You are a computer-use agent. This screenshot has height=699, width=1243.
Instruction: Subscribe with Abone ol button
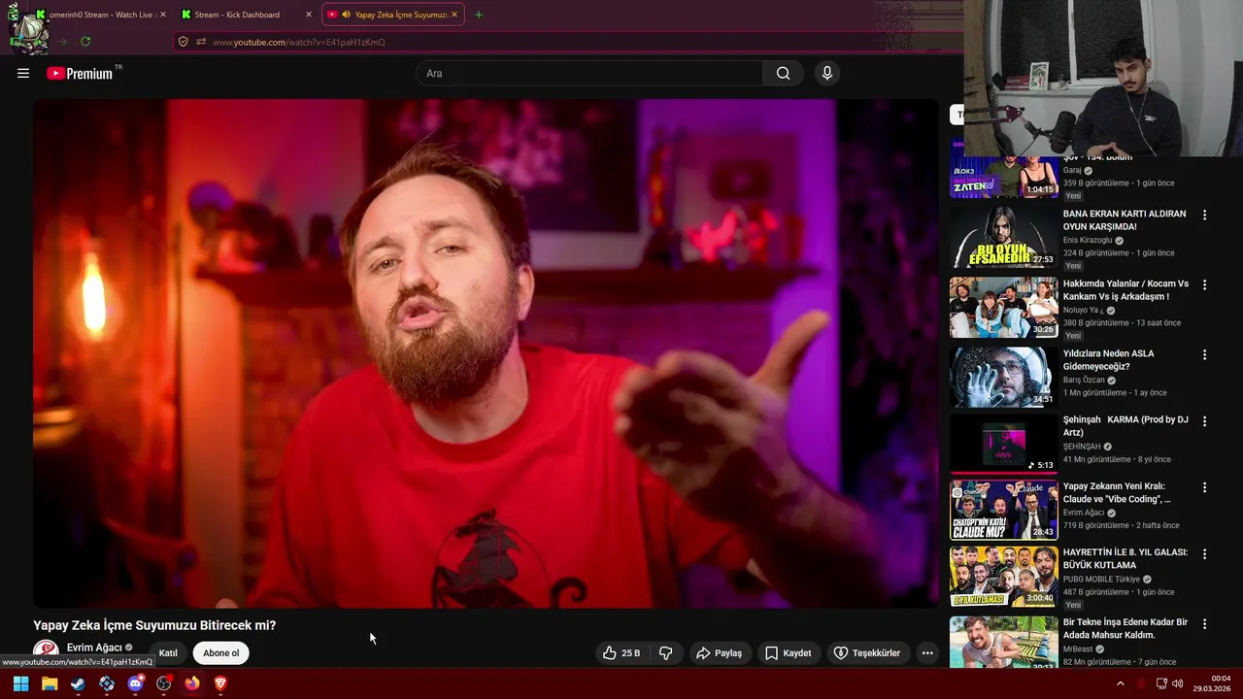(220, 653)
